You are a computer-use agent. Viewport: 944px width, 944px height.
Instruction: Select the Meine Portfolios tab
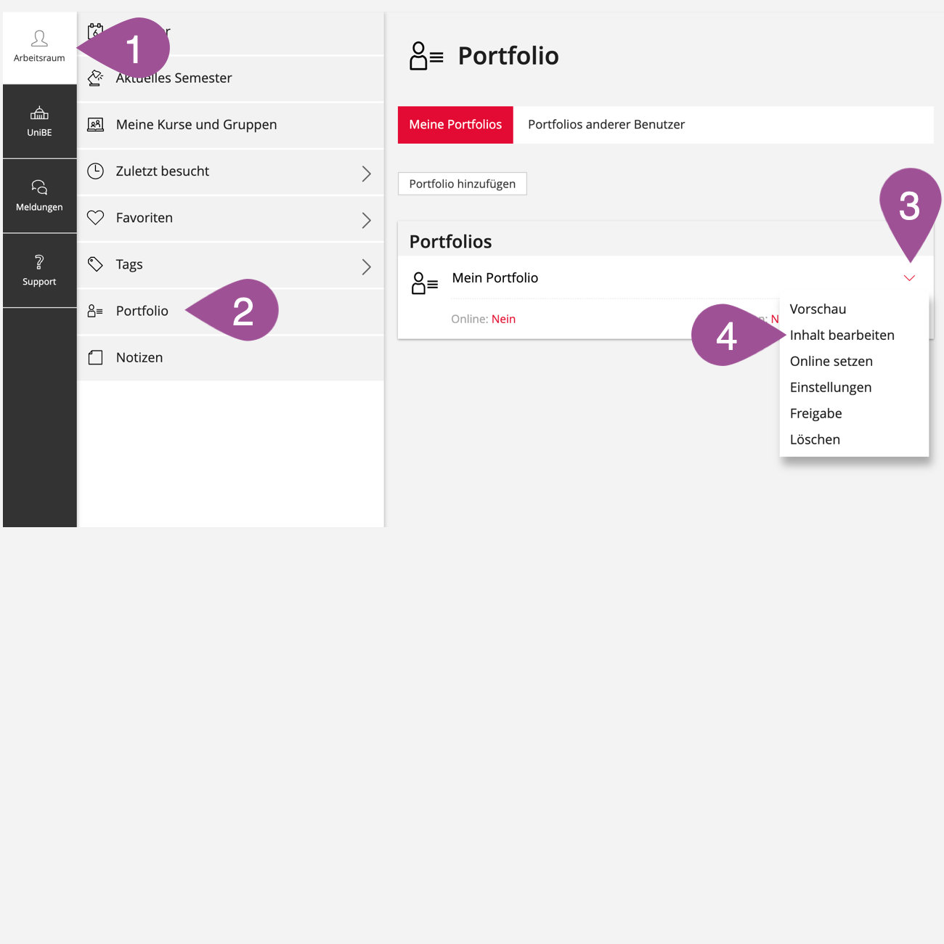(x=455, y=125)
